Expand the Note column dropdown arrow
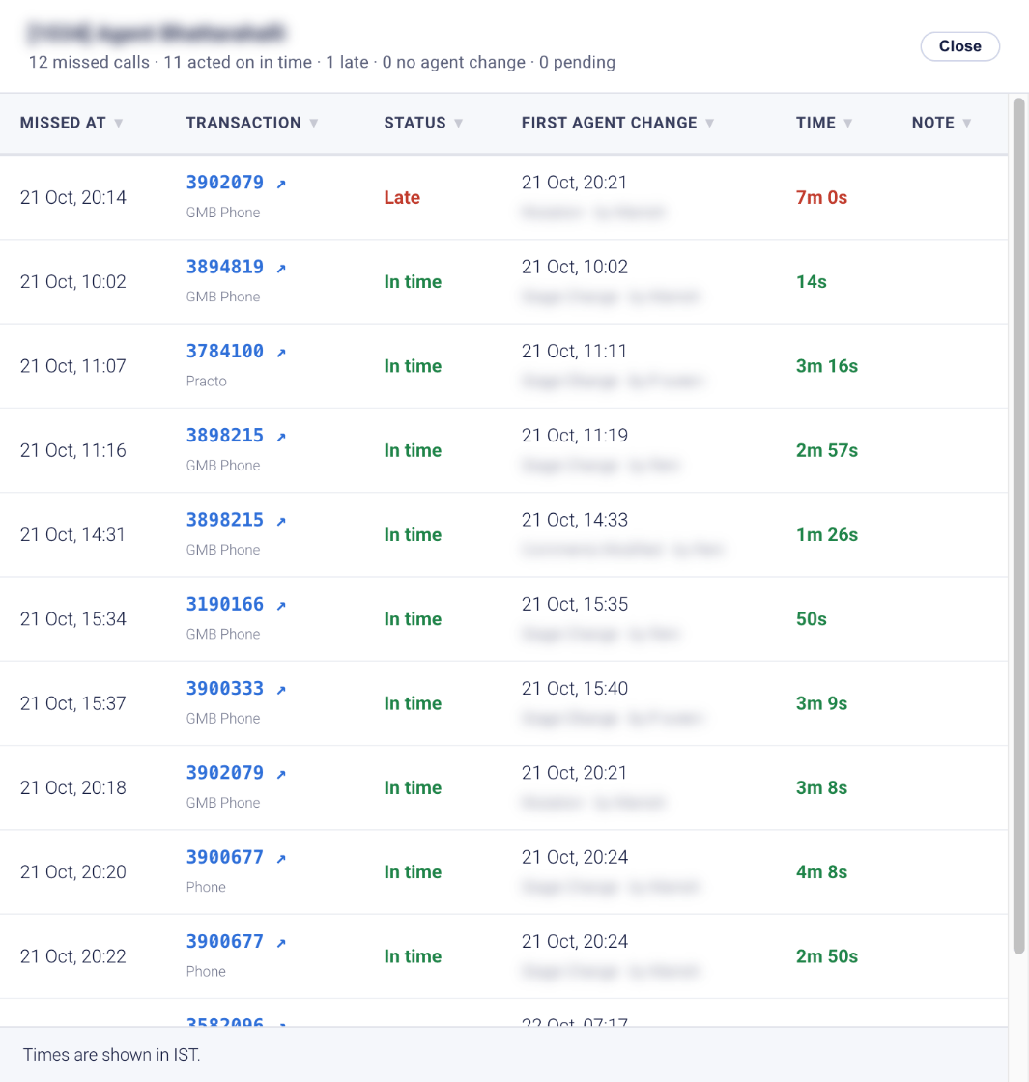The height and width of the screenshot is (1082, 1029). pyautogui.click(x=967, y=123)
